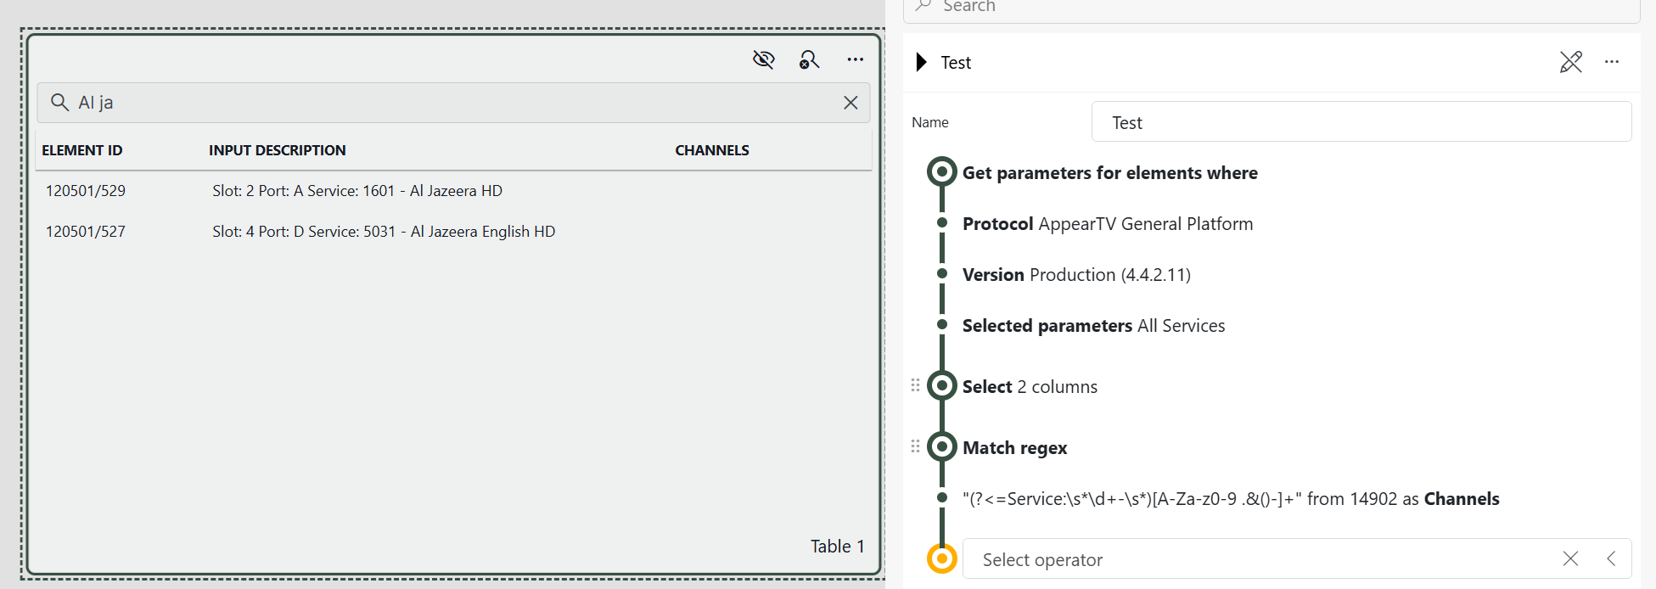Open the Match regex operator node

[1014, 448]
